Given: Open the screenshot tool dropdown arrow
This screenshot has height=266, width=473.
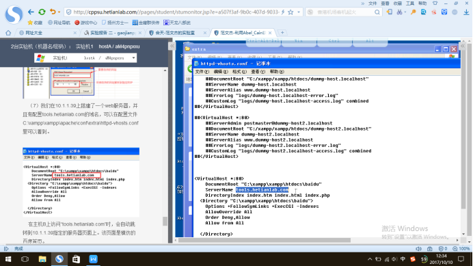Looking at the screenshot, I should [x=405, y=12].
